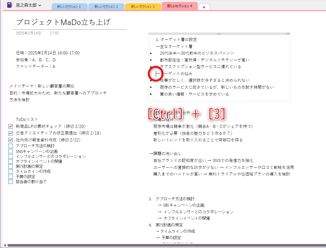Image resolution: width=326 pixels, height=248 pixels.
Task: Select the yellow 新しいセクション 3 tab
Action: (x=143, y=6)
